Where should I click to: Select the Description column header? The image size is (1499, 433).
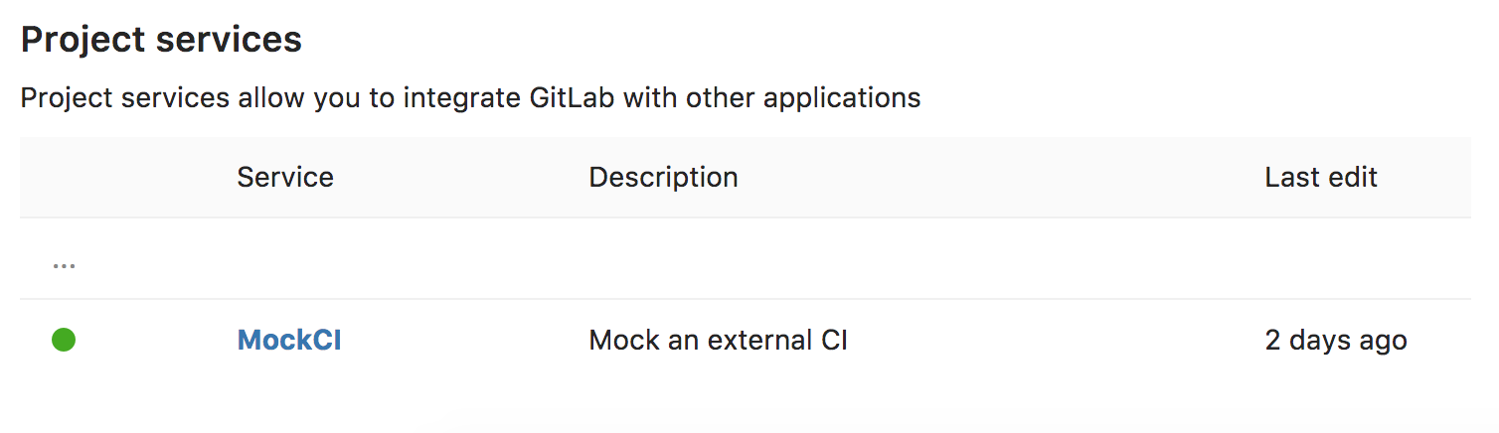663,177
